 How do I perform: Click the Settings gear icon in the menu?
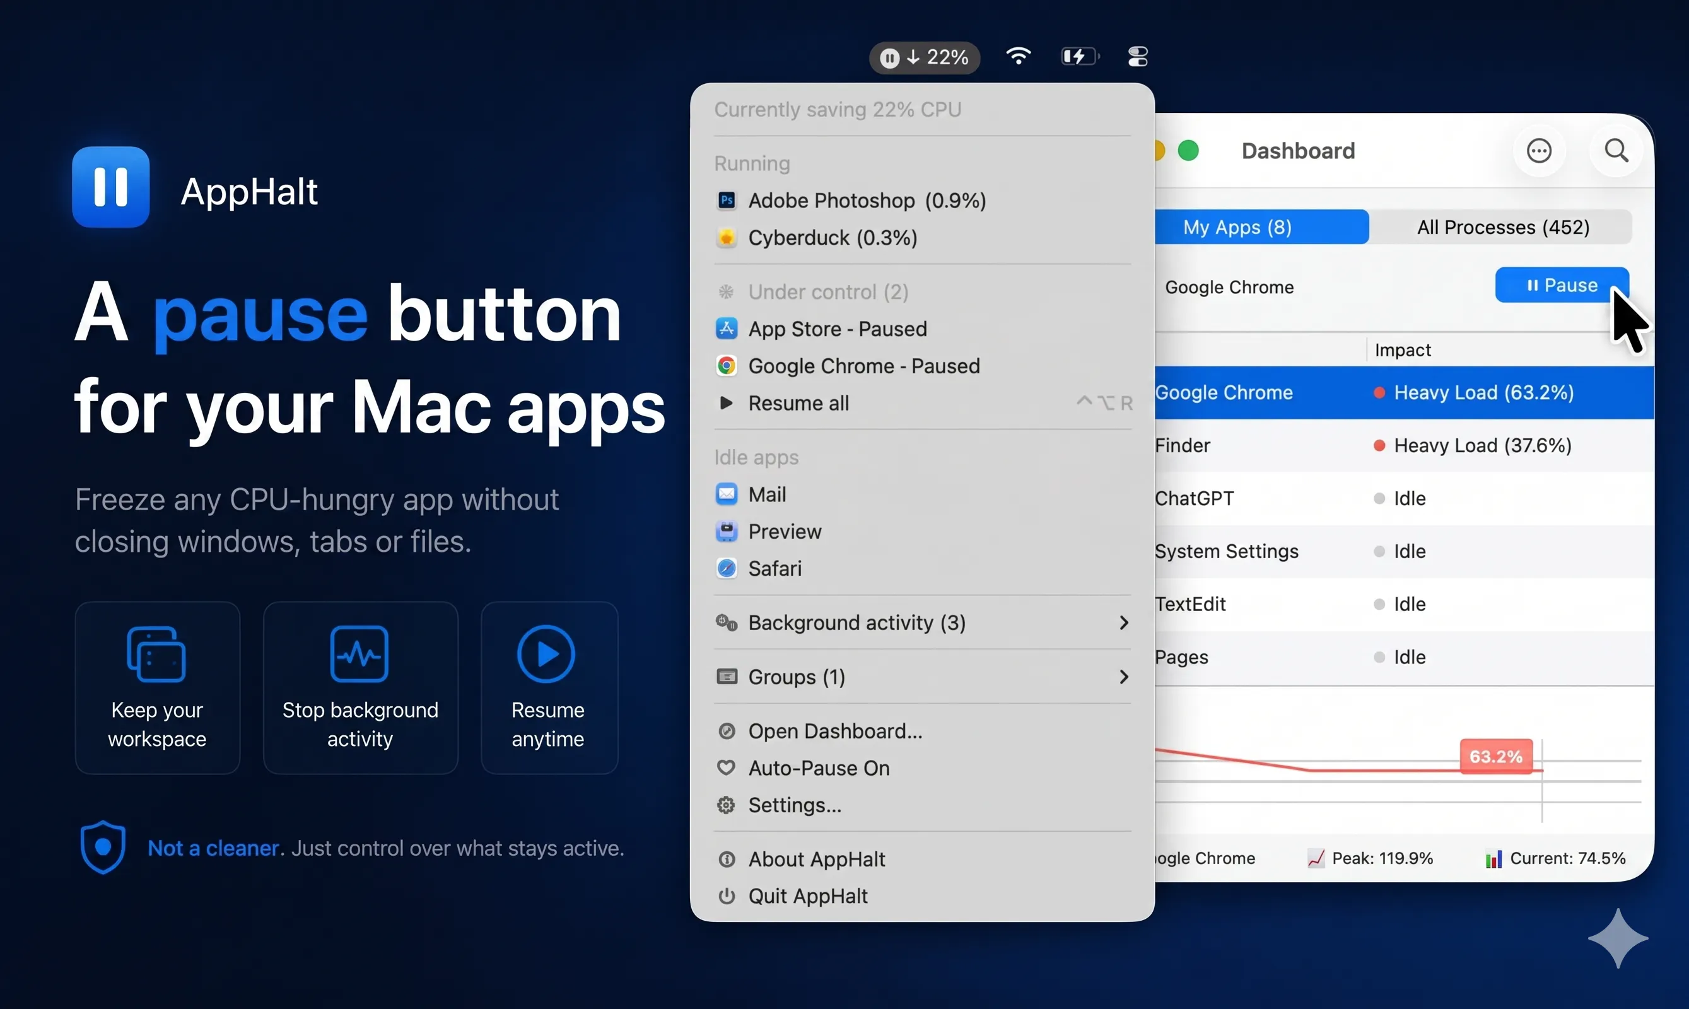point(726,805)
